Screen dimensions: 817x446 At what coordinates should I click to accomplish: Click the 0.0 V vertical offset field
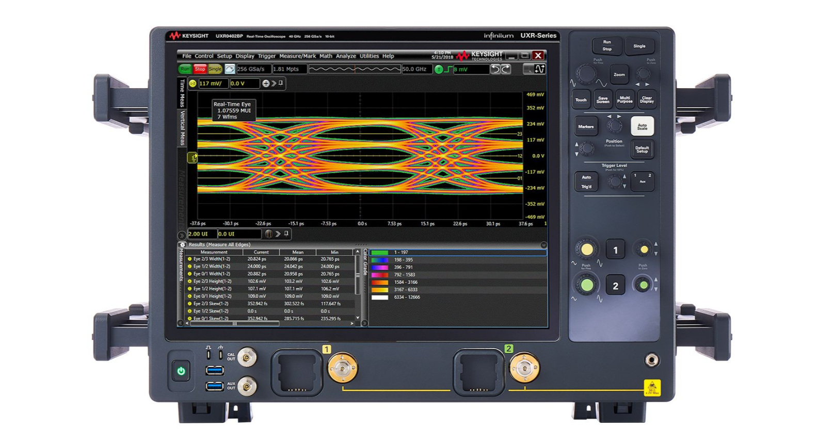[244, 84]
